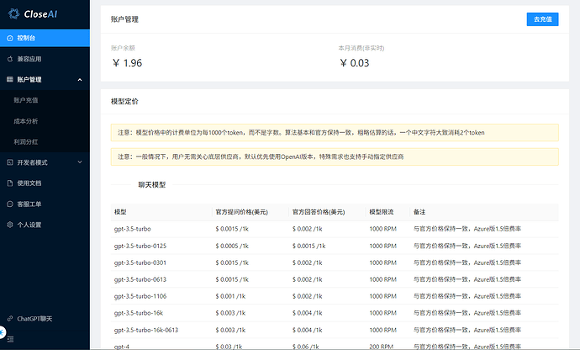The width and height of the screenshot is (580, 350).
Task: Select 账户充值 submenu item
Action: (x=26, y=100)
